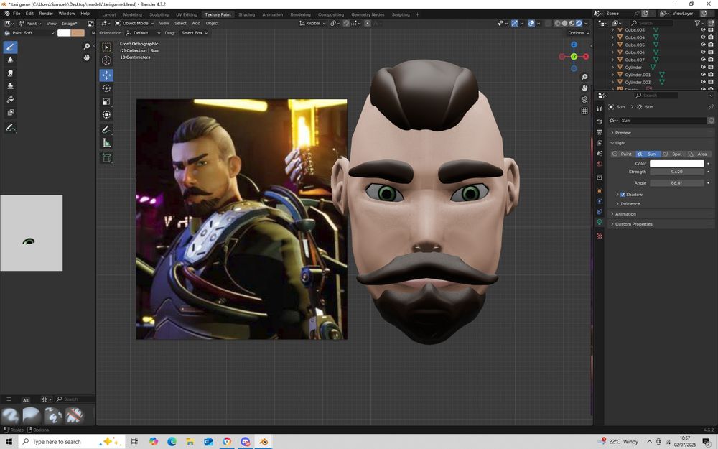718x449 pixels.
Task: Toggle the Shadow checkbox for Sun light
Action: click(623, 195)
